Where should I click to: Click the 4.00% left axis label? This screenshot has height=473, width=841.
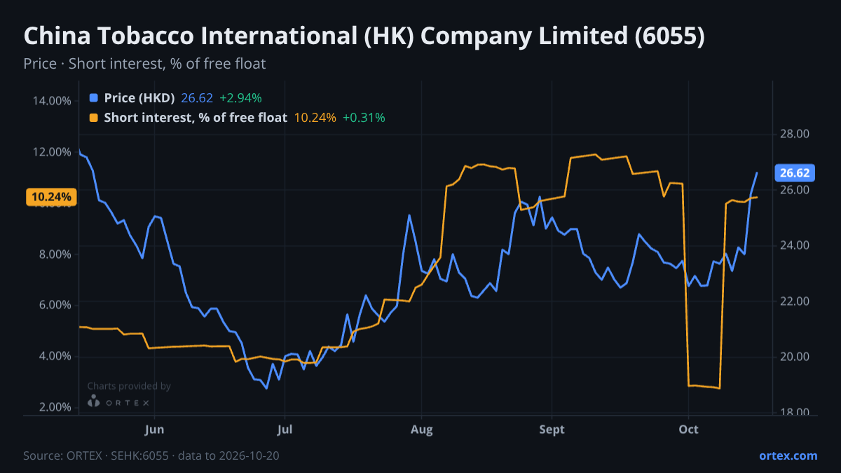pos(55,356)
